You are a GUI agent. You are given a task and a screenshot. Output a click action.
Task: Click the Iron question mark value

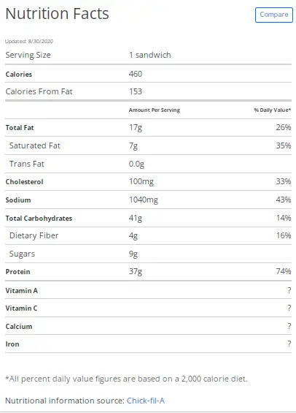289,344
